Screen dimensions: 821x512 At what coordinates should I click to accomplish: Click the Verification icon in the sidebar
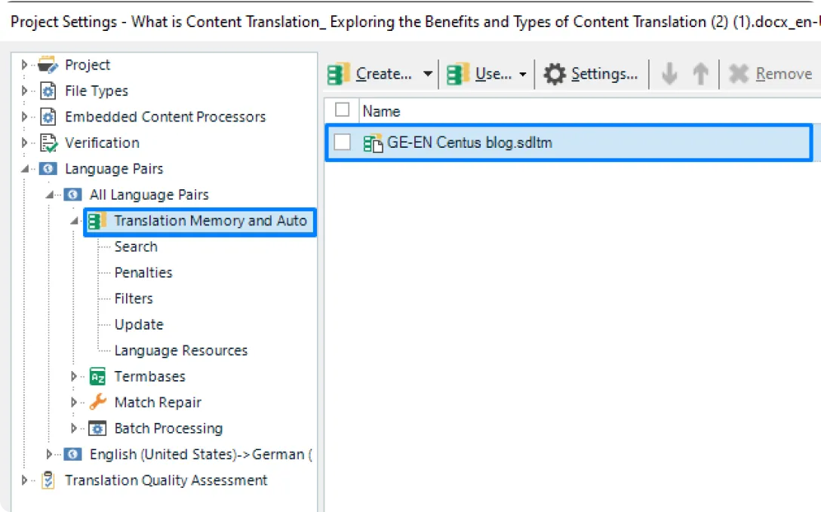47,143
